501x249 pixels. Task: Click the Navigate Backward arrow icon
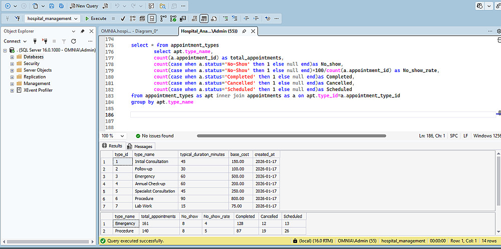pyautogui.click(x=8, y=5)
